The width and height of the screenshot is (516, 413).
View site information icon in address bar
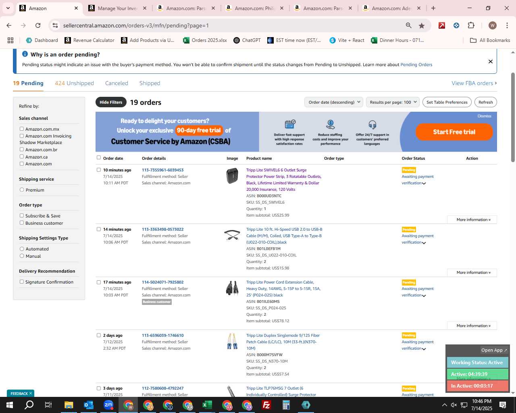coord(55,25)
